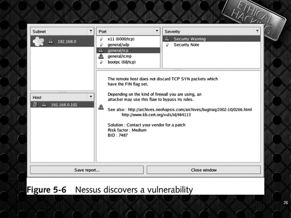Screen dimensions: 291x218
Task: Click the subnet cloud icon
Action: [38, 41]
